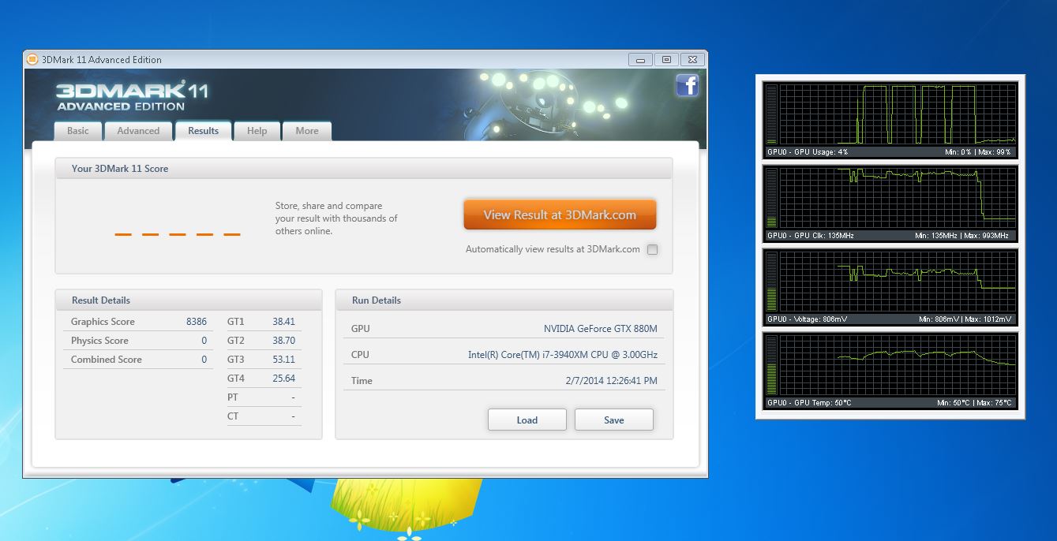
Task: Click the GPU Clk graph in monitor
Action: click(x=898, y=198)
